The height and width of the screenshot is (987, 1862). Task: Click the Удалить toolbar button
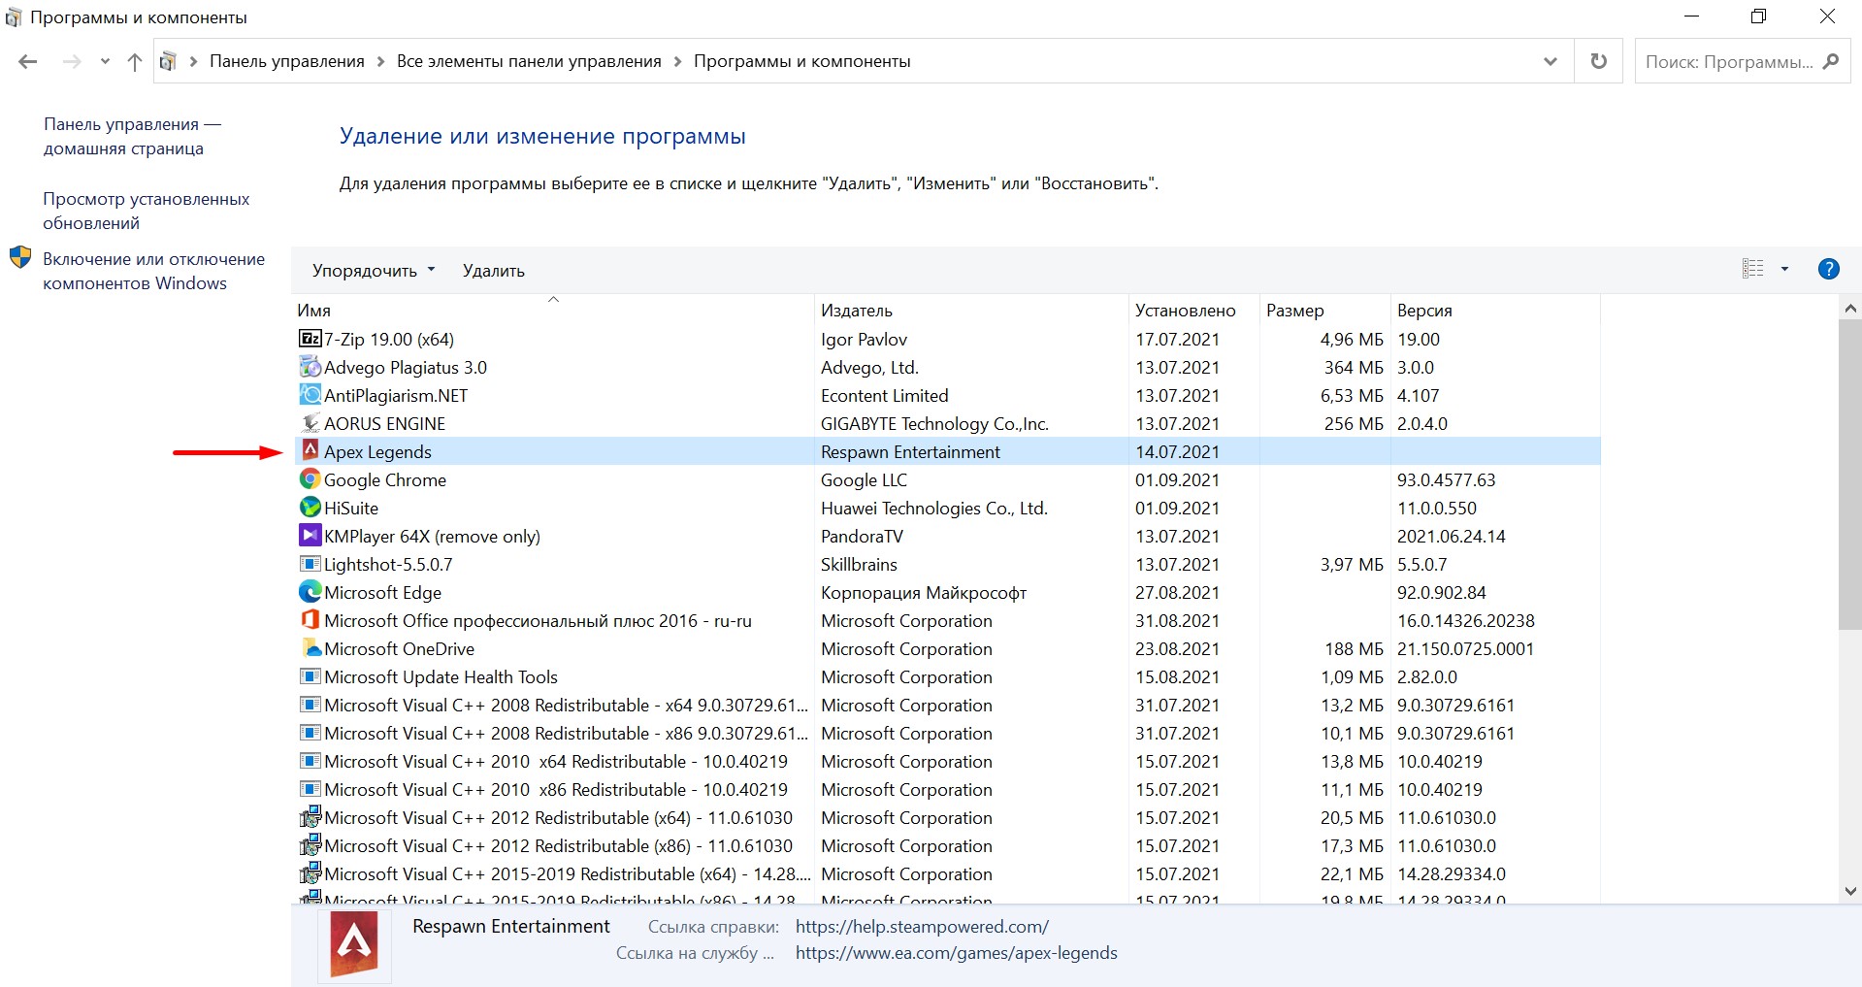494,271
